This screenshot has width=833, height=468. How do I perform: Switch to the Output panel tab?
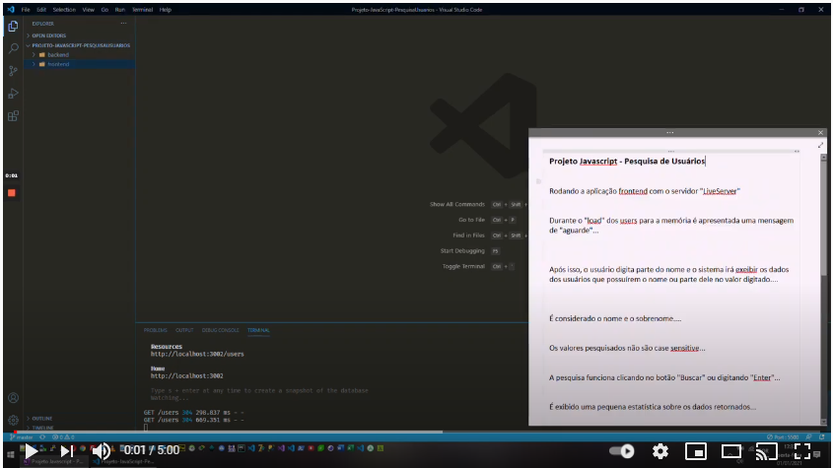tap(184, 330)
